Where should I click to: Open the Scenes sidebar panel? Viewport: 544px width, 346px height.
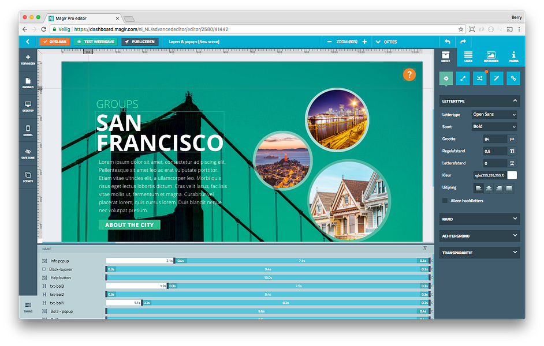28,178
